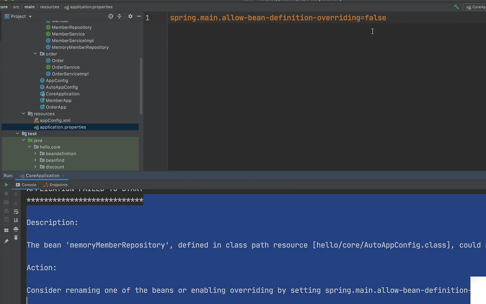The image size is (486, 304).
Task: Click the 'Description:' line in console
Action: coord(52,223)
